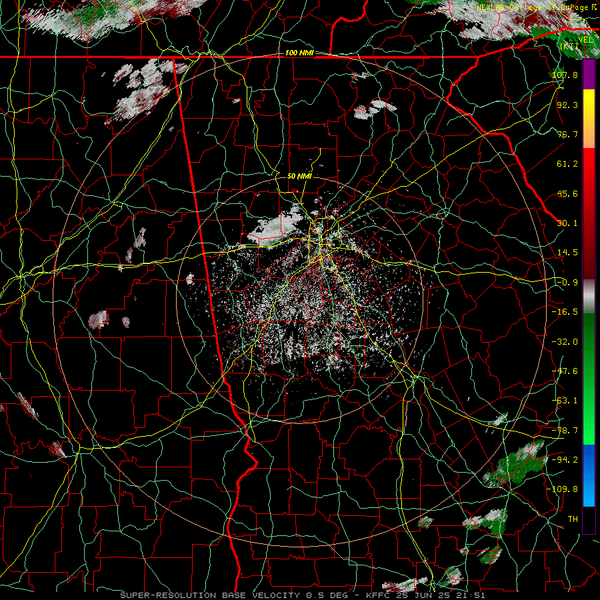Click the 50 NMI range ring label
This screenshot has width=600, height=600.
tap(299, 177)
